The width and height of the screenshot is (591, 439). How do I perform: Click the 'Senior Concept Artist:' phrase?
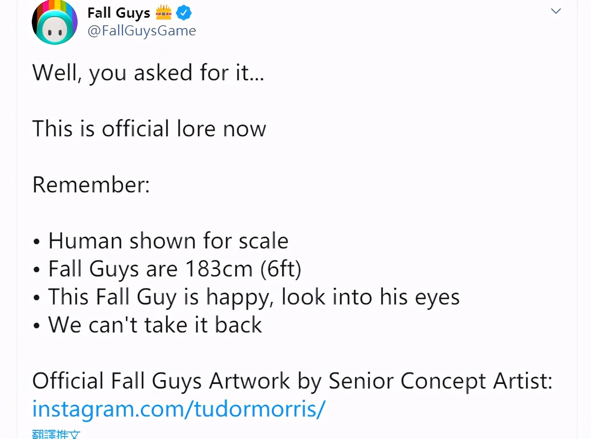pyautogui.click(x=441, y=381)
